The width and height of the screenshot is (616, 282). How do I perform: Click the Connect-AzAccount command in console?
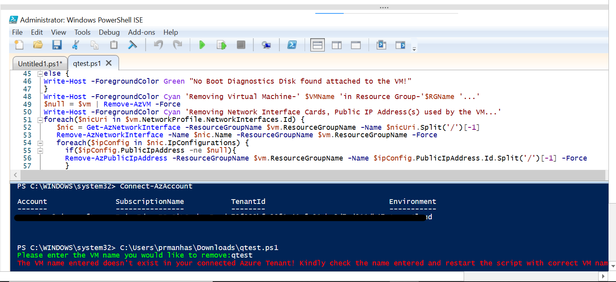[156, 186]
